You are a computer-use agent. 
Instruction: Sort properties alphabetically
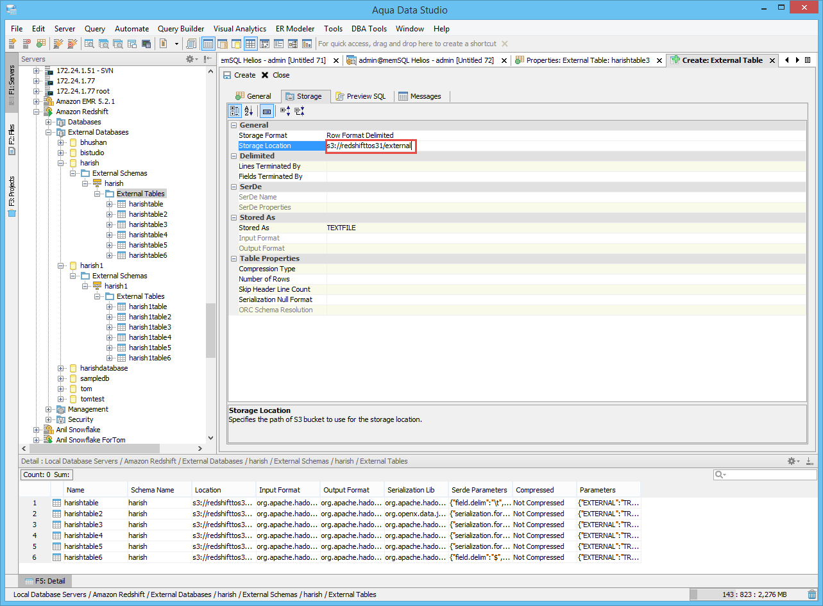pos(249,111)
